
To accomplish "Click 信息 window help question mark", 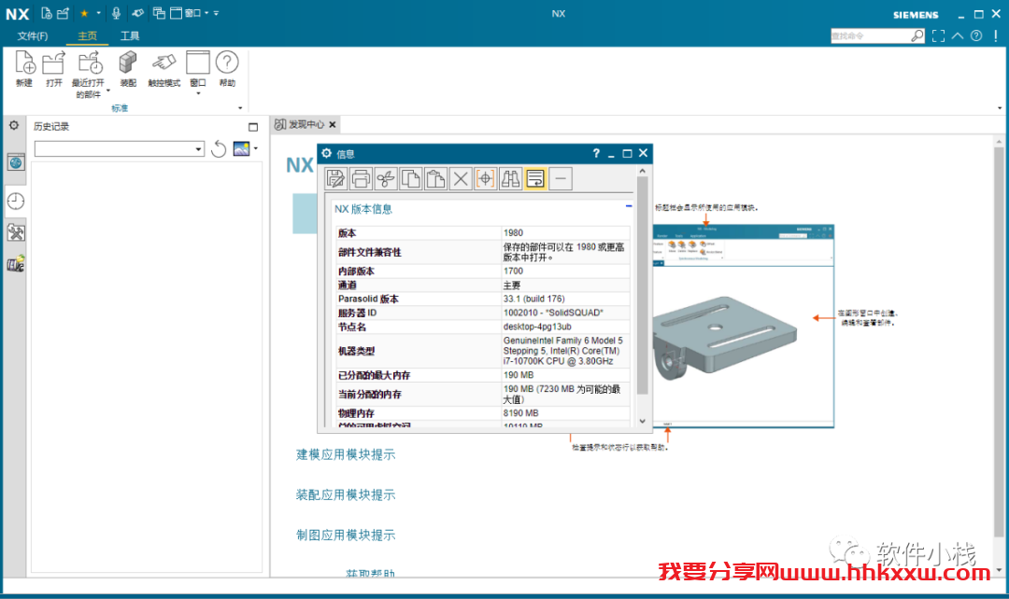I will (596, 153).
